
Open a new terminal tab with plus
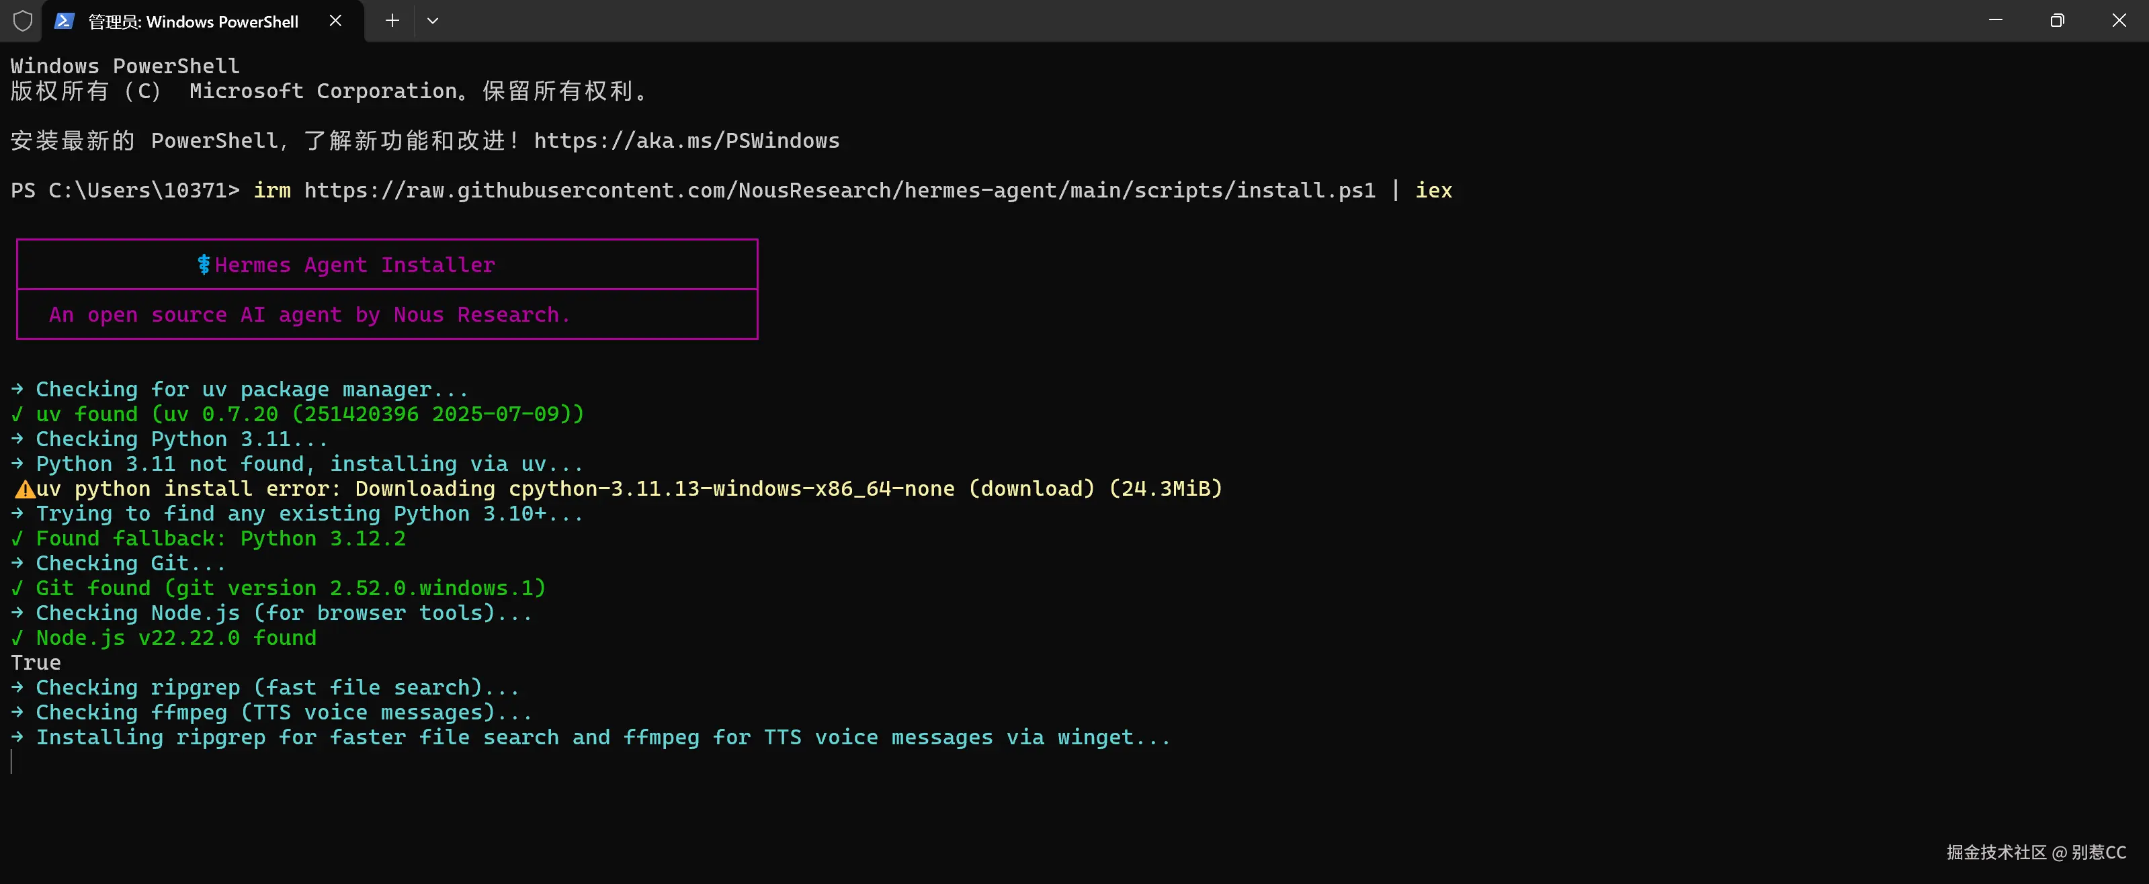[x=392, y=21]
